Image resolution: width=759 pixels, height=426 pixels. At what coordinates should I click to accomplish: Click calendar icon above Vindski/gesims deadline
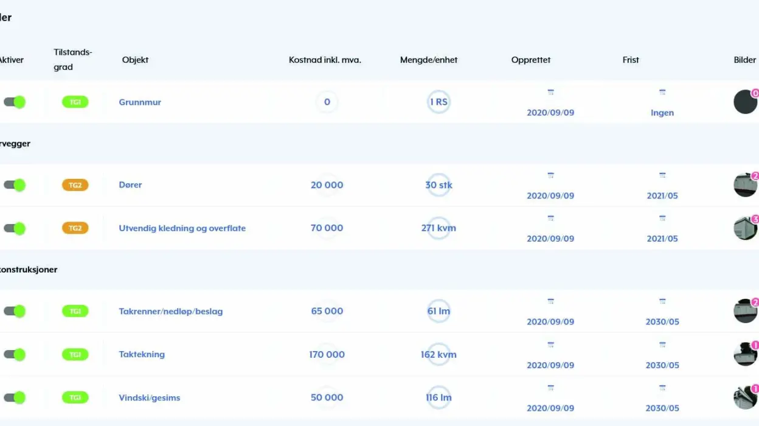(662, 388)
